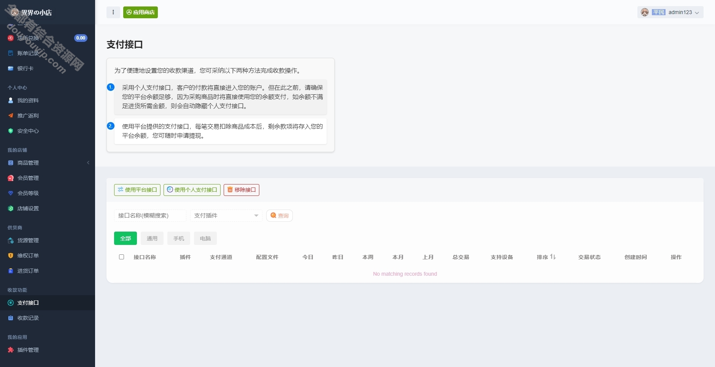Open 货源管理 in the sidebar
This screenshot has width=715, height=367.
[48, 240]
